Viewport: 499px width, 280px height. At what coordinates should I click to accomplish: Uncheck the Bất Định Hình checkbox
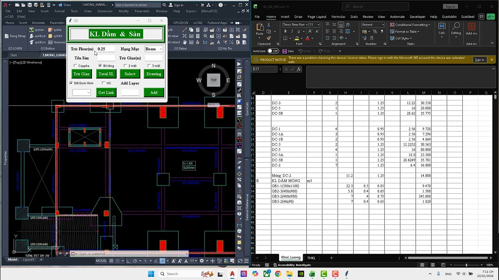click(71, 83)
